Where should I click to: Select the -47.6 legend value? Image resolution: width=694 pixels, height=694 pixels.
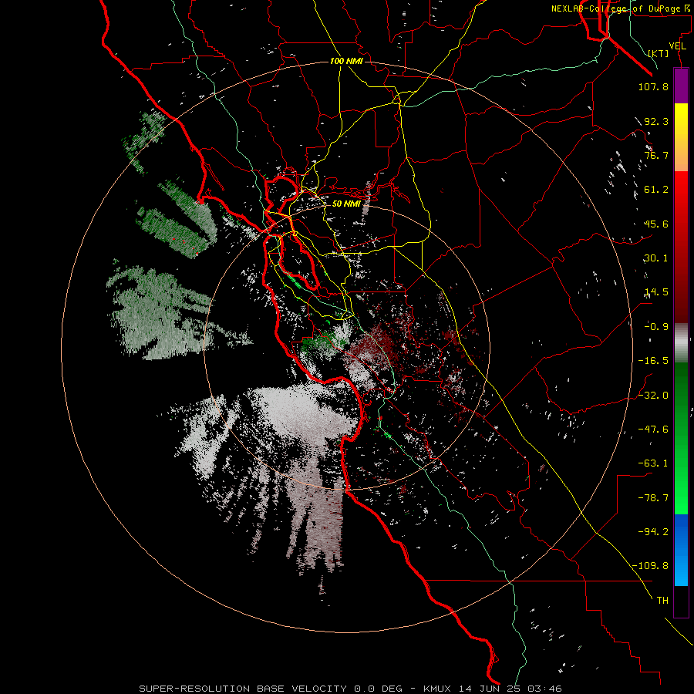(x=653, y=430)
